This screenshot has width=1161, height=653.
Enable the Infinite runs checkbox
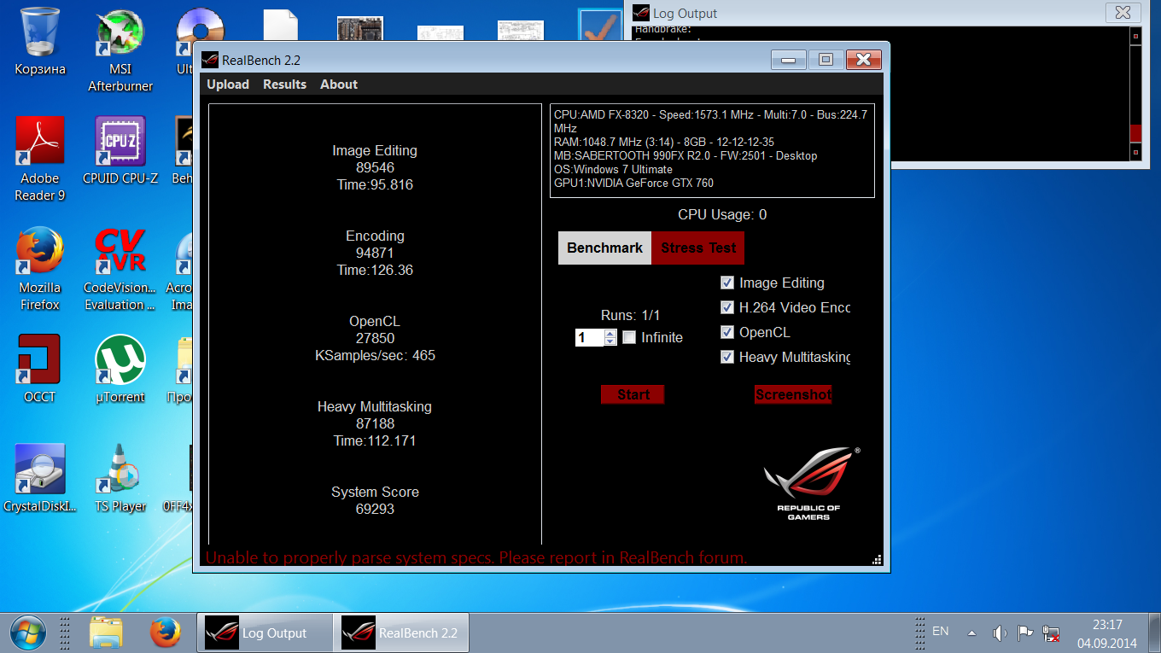pos(629,337)
